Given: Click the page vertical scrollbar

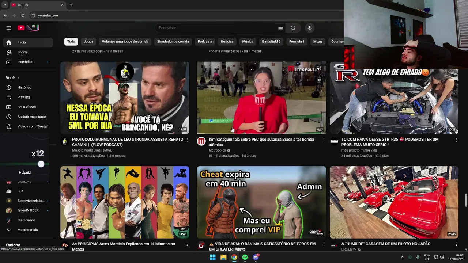Looking at the screenshot, I should coord(466,200).
